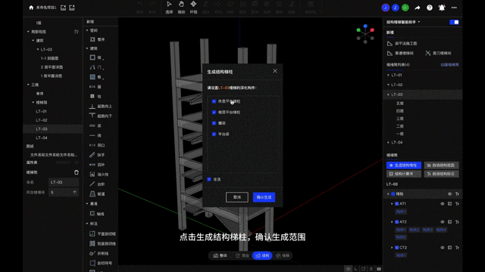The width and height of the screenshot is (485, 272).
Task: Select the 百叶 louver tool
Action: (97, 165)
